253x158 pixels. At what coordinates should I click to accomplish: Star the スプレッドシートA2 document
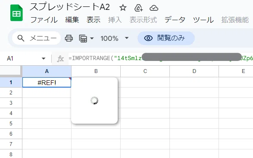(x=123, y=8)
